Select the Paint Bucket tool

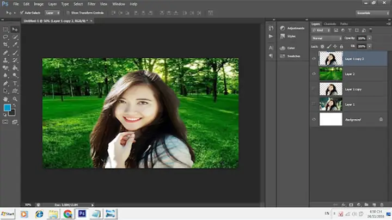15,68
